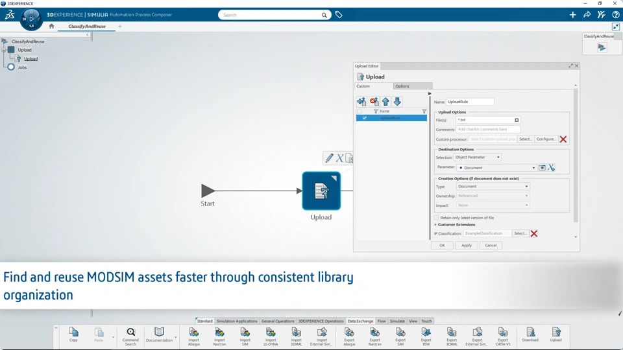Click the Share arrow icon in top bar
Screen dimensions: 623x350
pyautogui.click(x=587, y=15)
